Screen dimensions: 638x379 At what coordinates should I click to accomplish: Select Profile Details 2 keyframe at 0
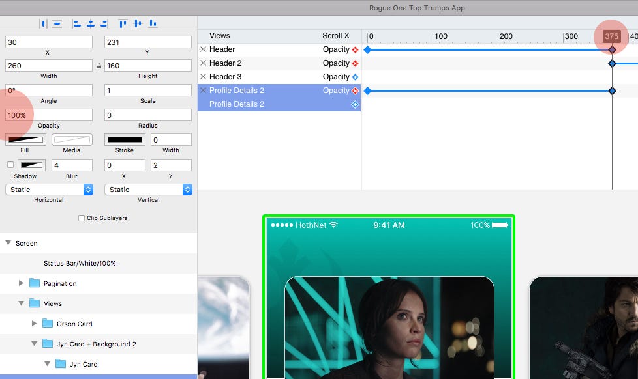click(x=367, y=91)
